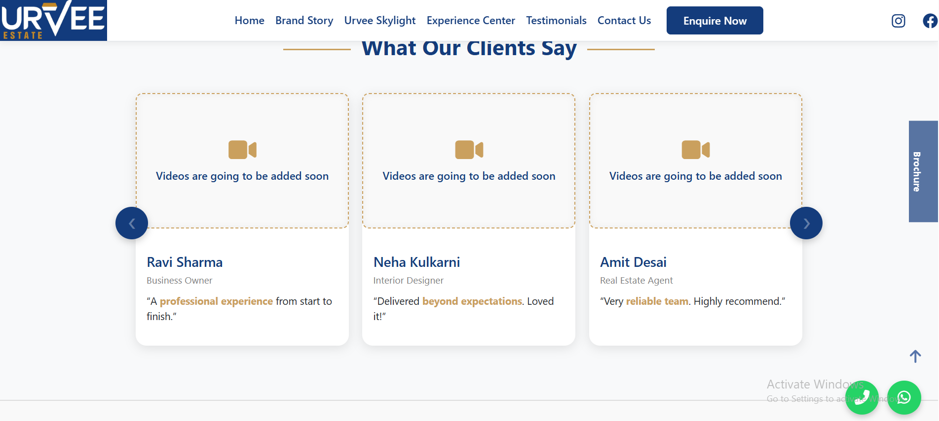939x421 pixels.
Task: Go to the Home menu item
Action: click(x=249, y=21)
